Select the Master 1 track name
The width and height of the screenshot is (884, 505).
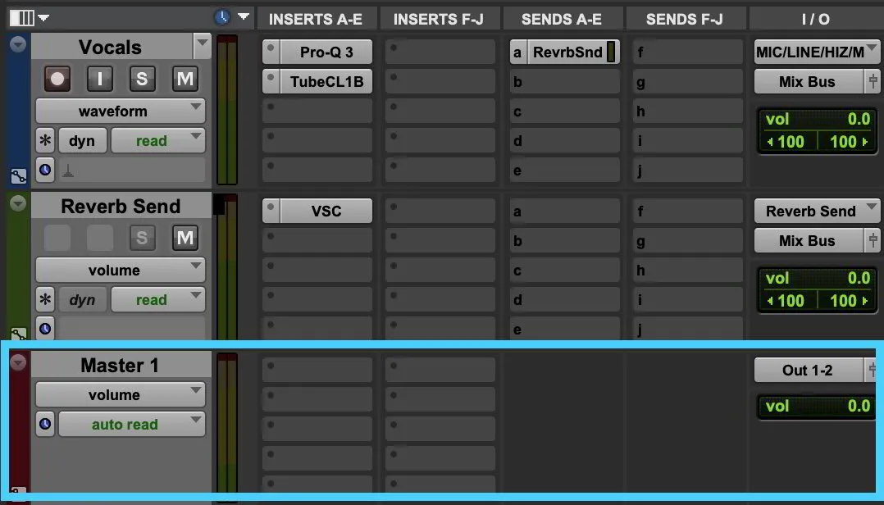(119, 365)
